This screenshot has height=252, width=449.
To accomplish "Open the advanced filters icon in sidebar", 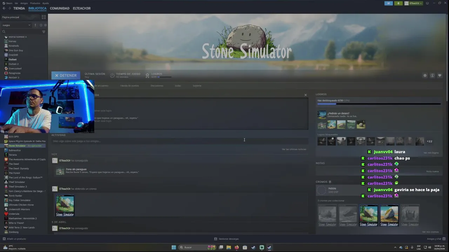I will point(43,31).
